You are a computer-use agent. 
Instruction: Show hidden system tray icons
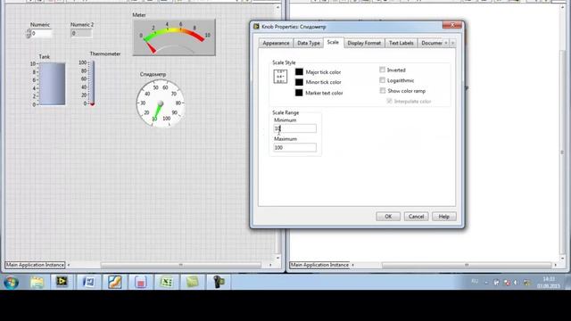click(x=486, y=283)
